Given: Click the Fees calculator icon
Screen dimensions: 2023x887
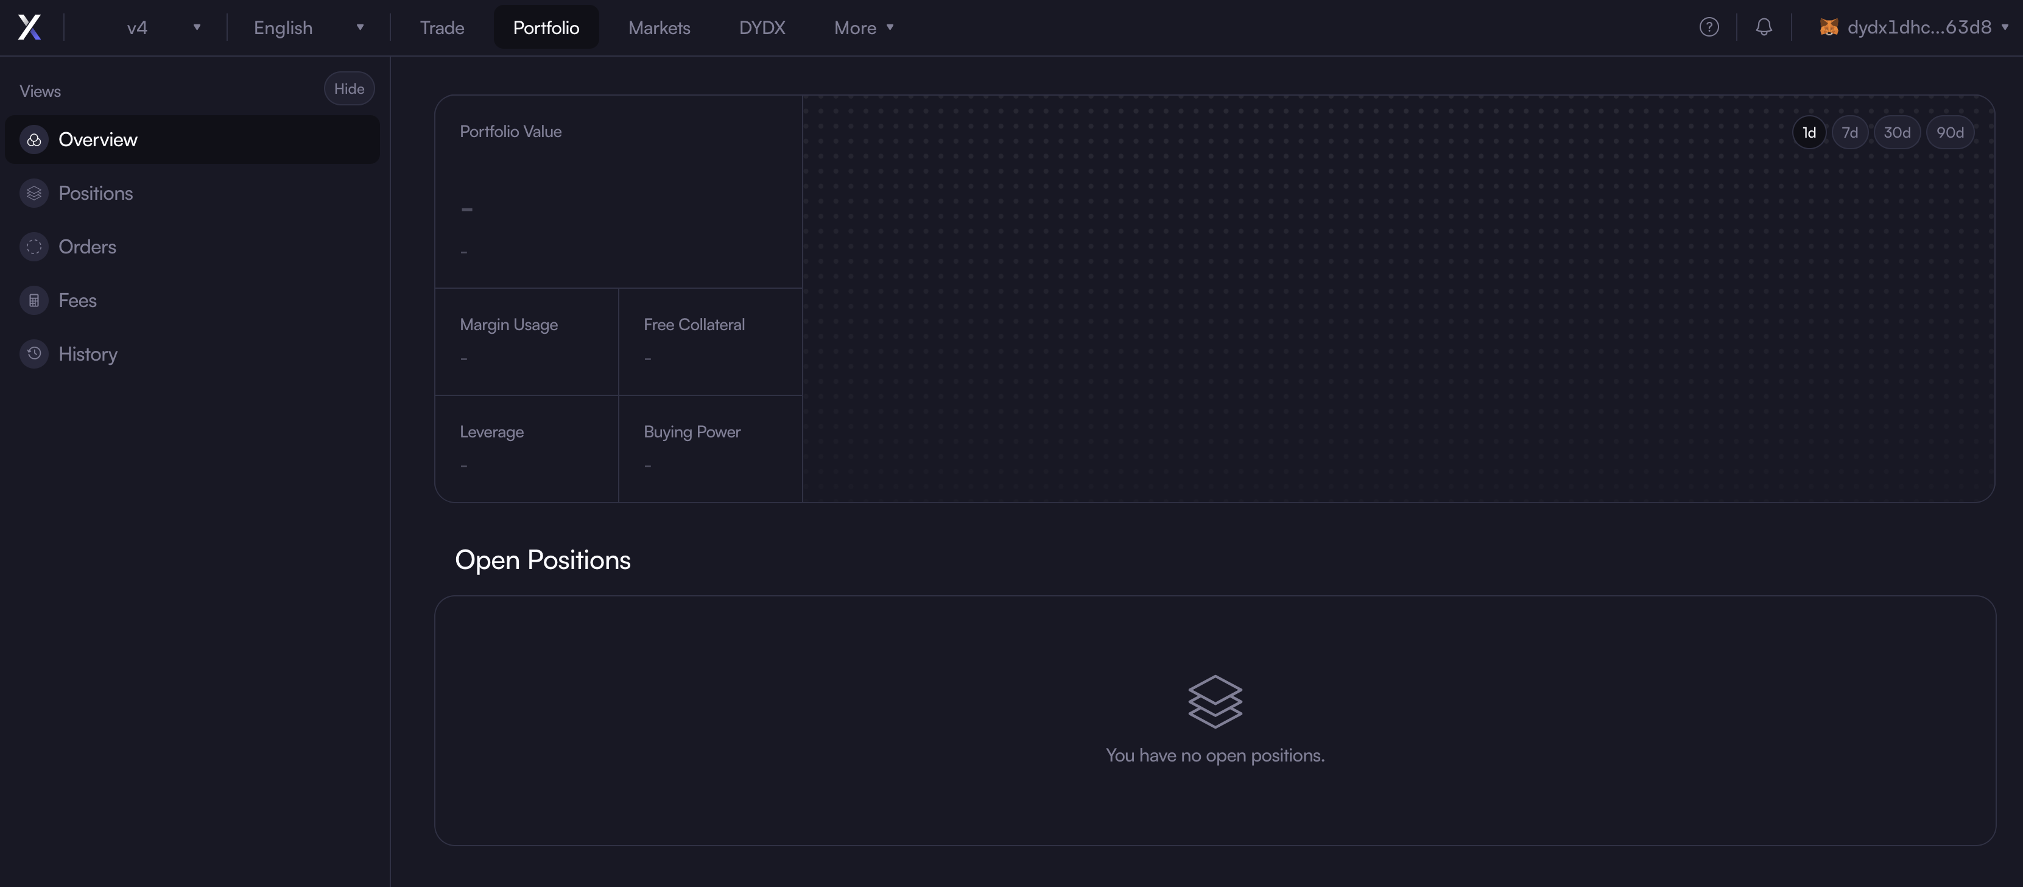Looking at the screenshot, I should pyautogui.click(x=33, y=300).
